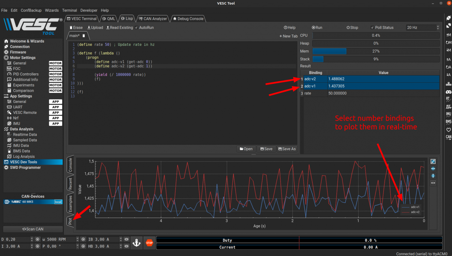The height and width of the screenshot is (256, 452).
Task: Click the Stop button in Lisp toolbar
Action: click(x=353, y=27)
